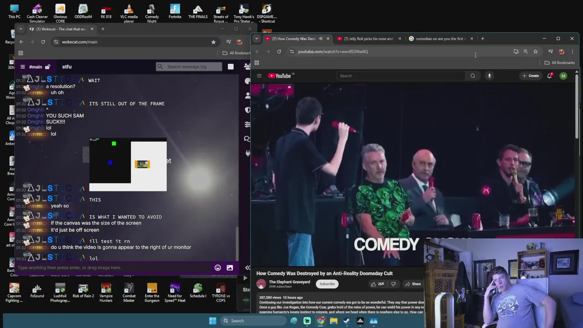Open YouTube guide hamburger menu
Viewport: 583px width, 328px height.
[259, 76]
